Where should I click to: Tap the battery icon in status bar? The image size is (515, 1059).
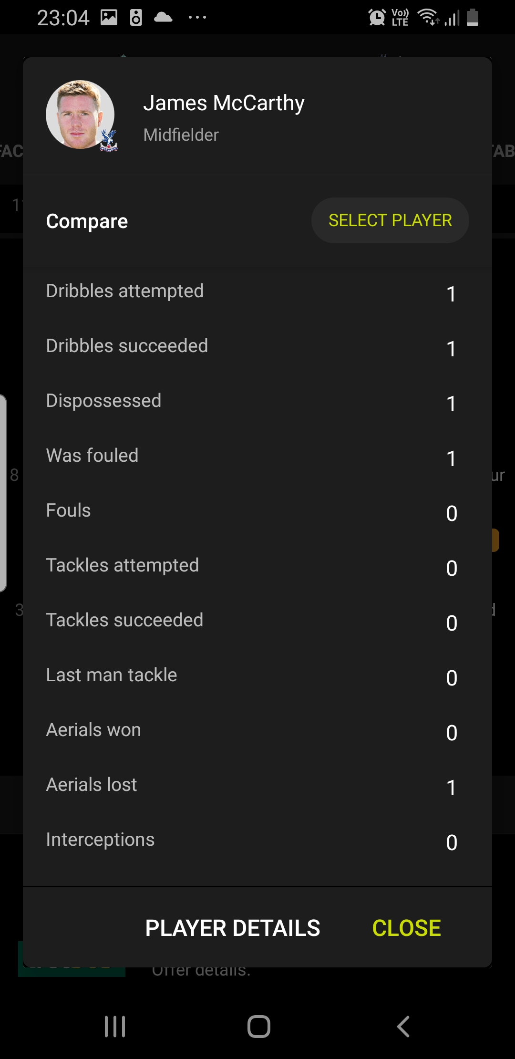[x=472, y=18]
